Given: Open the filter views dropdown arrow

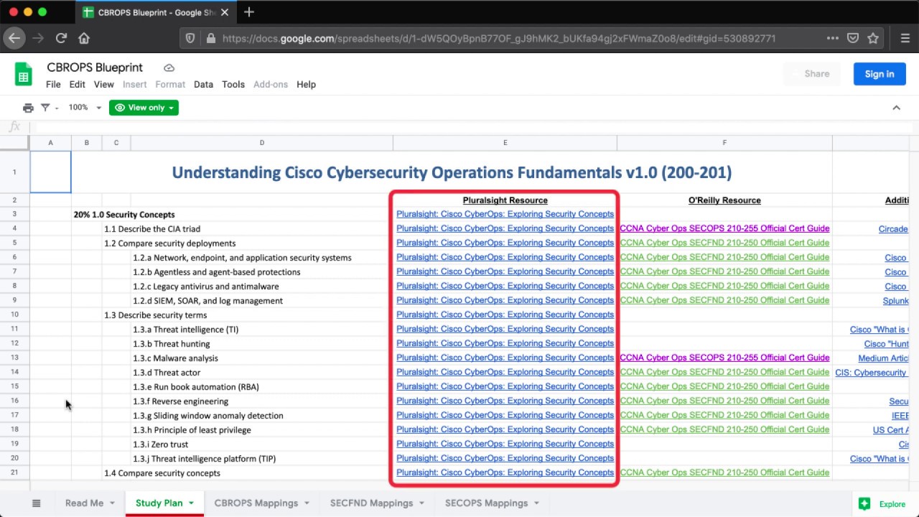Looking at the screenshot, I should (57, 108).
